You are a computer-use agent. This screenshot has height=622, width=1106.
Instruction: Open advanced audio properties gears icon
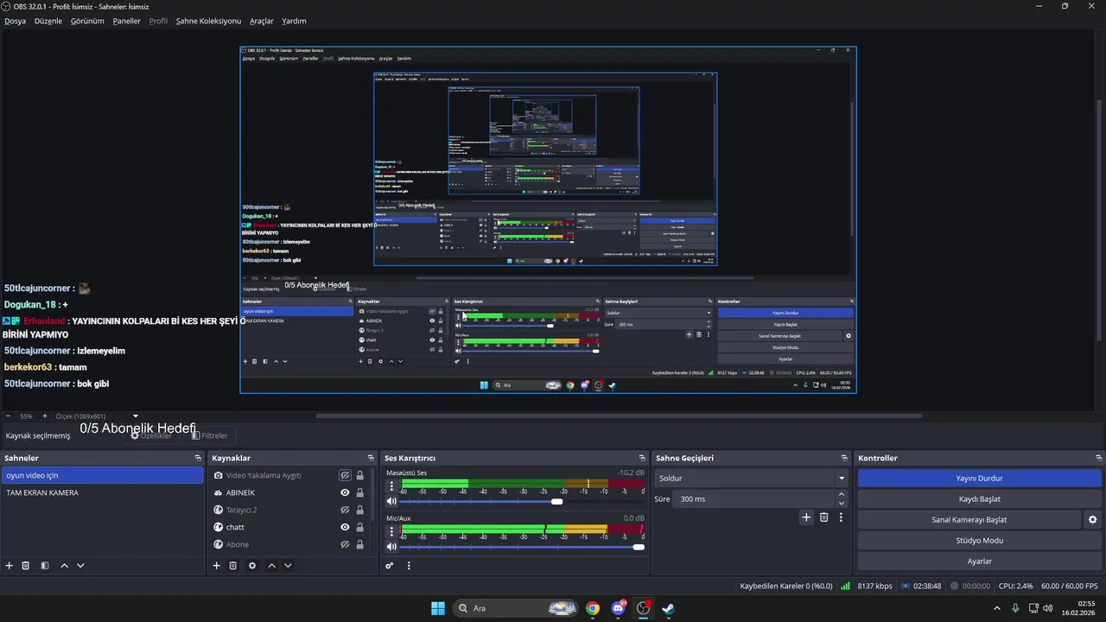pyautogui.click(x=390, y=566)
